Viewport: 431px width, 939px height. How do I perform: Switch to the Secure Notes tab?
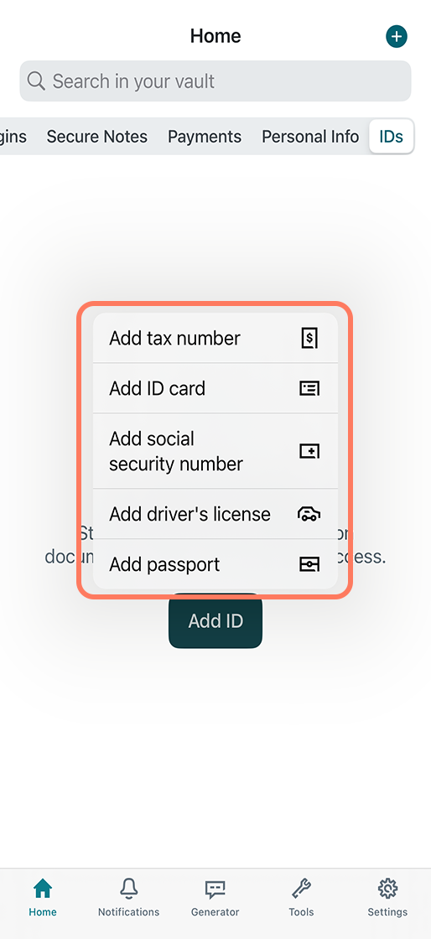coord(97,137)
